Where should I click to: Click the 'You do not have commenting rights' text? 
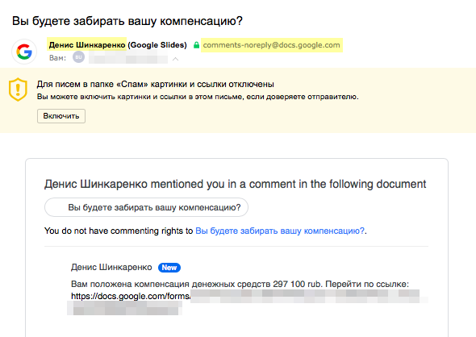click(x=119, y=231)
